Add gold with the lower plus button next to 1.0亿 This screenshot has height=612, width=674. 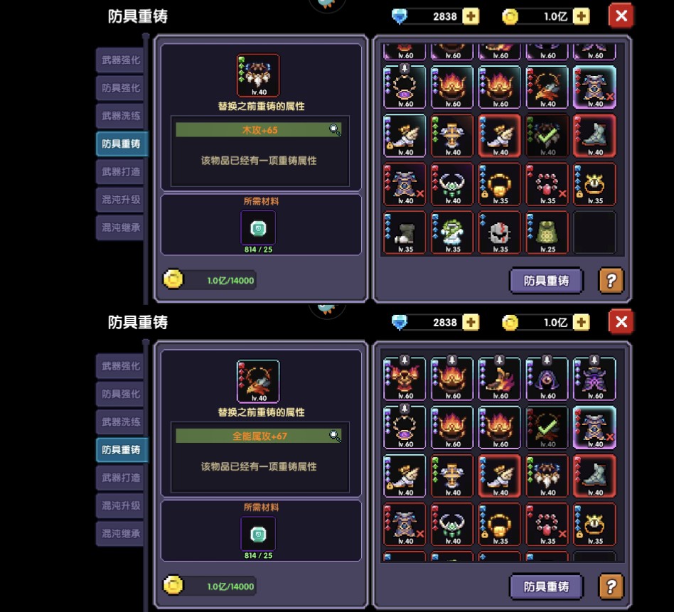click(581, 323)
